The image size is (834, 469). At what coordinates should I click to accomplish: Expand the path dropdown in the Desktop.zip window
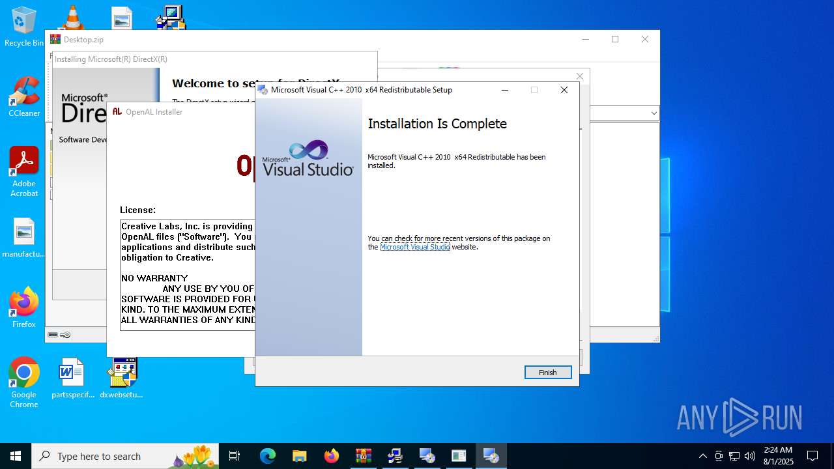pyautogui.click(x=654, y=113)
